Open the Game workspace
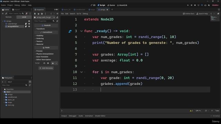The width and height of the screenshot is (221, 124). click(111, 5)
